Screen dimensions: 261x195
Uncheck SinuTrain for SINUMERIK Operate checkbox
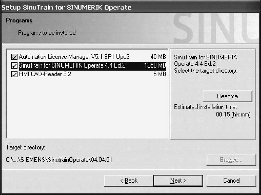tap(14, 66)
